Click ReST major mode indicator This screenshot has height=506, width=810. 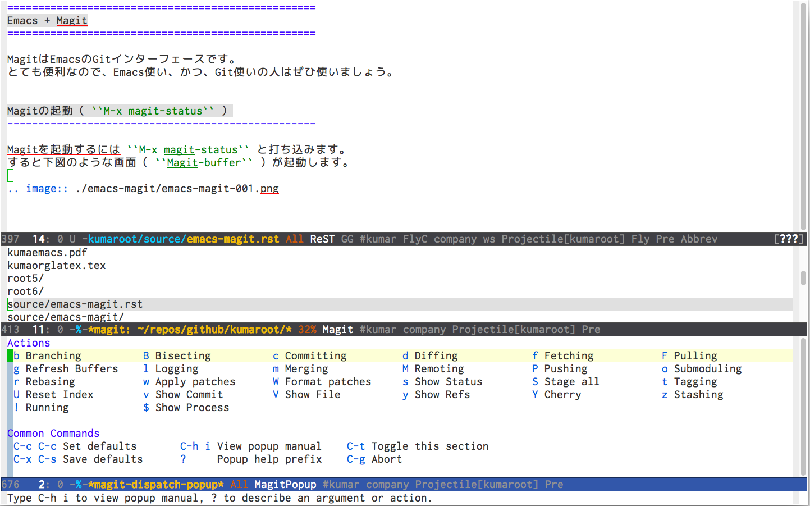point(322,239)
